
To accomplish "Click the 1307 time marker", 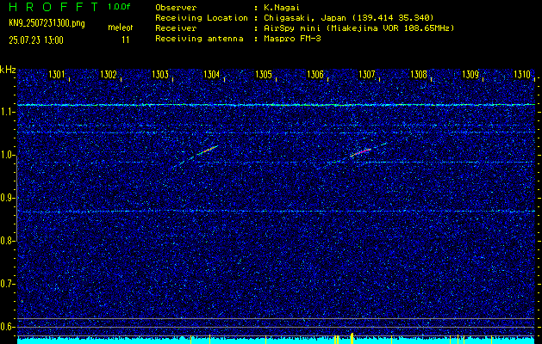I will tap(367, 75).
